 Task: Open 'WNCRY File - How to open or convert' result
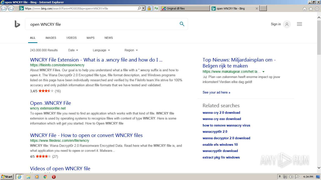point(86,135)
